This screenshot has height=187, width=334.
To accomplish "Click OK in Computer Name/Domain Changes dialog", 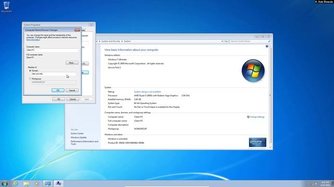I will pyautogui.click(x=58, y=90).
